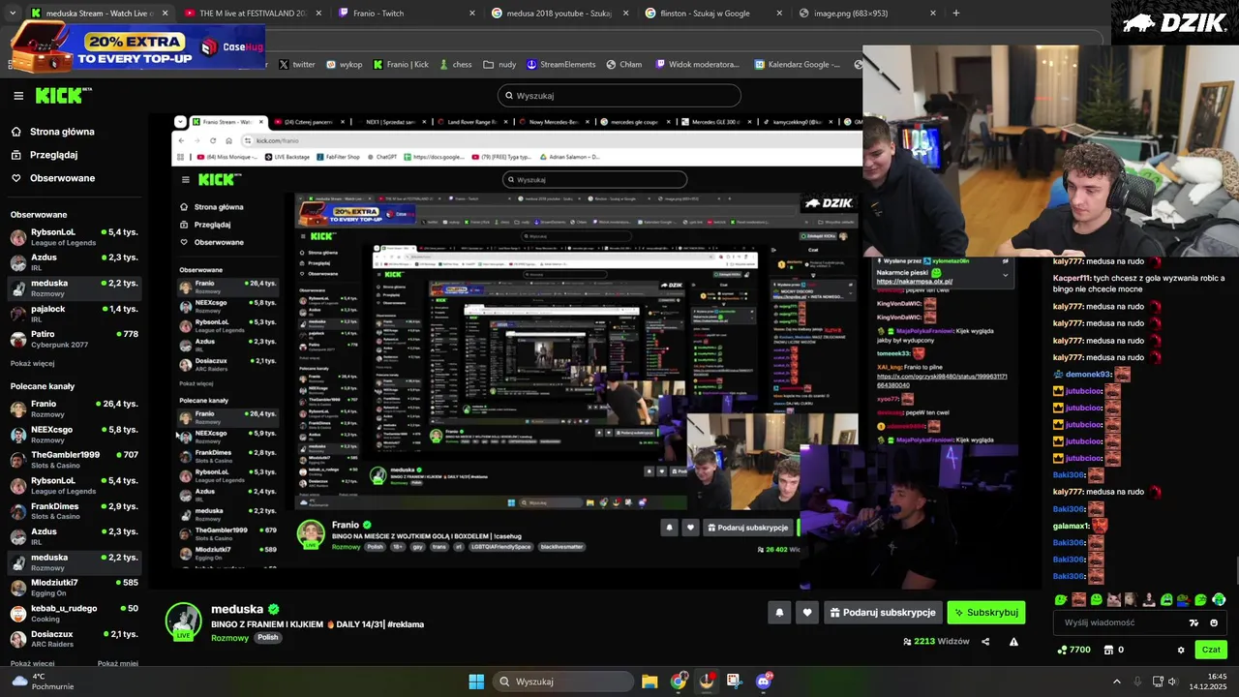Open the Franio | Kick bookmark
1239x697 pixels.
[x=401, y=64]
